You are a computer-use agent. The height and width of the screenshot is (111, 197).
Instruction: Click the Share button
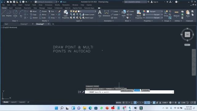pyautogui.click(x=63, y=2)
